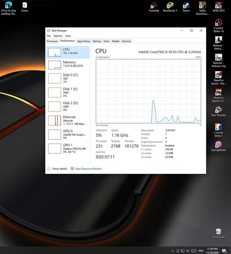This screenshot has width=231, height=254.
Task: Click the handles count 101276
Action: [x=132, y=146]
